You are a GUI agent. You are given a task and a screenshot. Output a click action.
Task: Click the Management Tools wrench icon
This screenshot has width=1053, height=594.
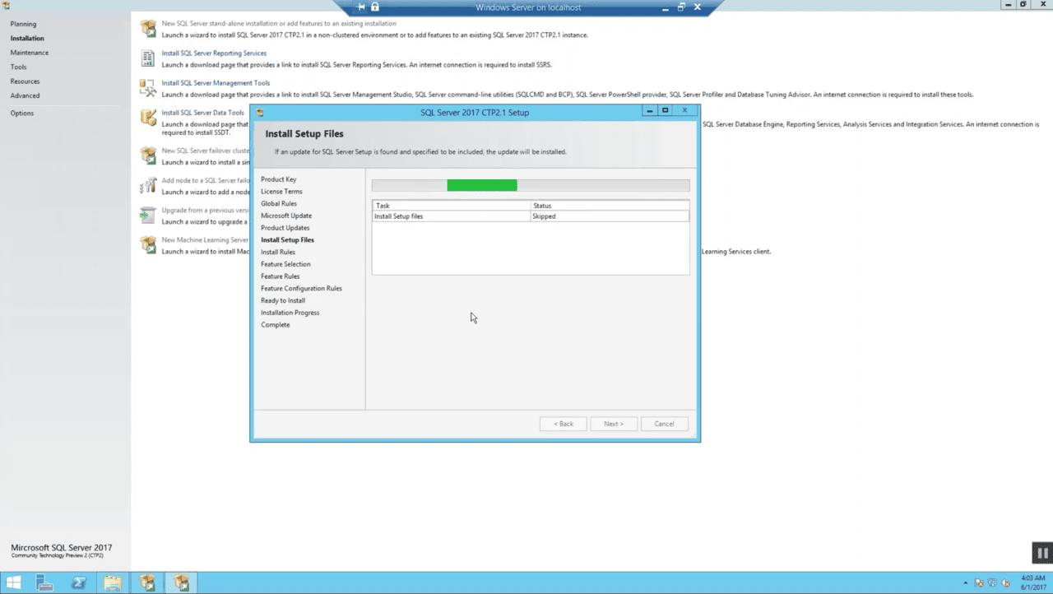tap(148, 87)
